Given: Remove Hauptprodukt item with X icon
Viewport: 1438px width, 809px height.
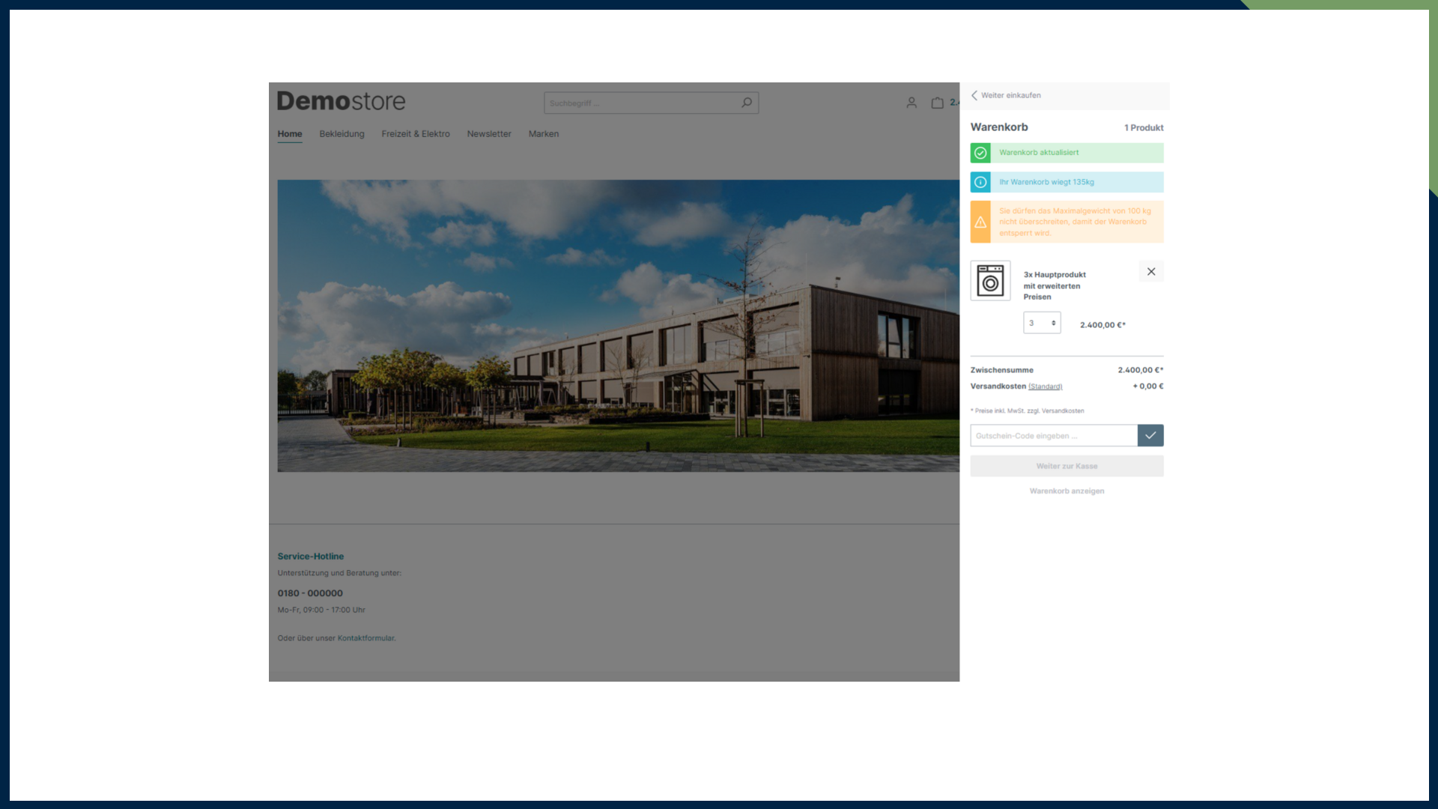Looking at the screenshot, I should 1151,272.
